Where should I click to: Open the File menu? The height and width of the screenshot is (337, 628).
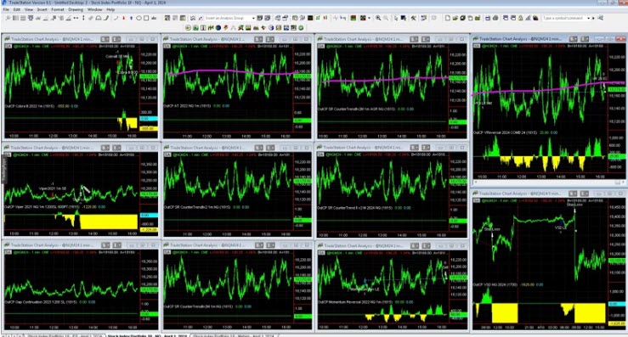click(x=6, y=9)
